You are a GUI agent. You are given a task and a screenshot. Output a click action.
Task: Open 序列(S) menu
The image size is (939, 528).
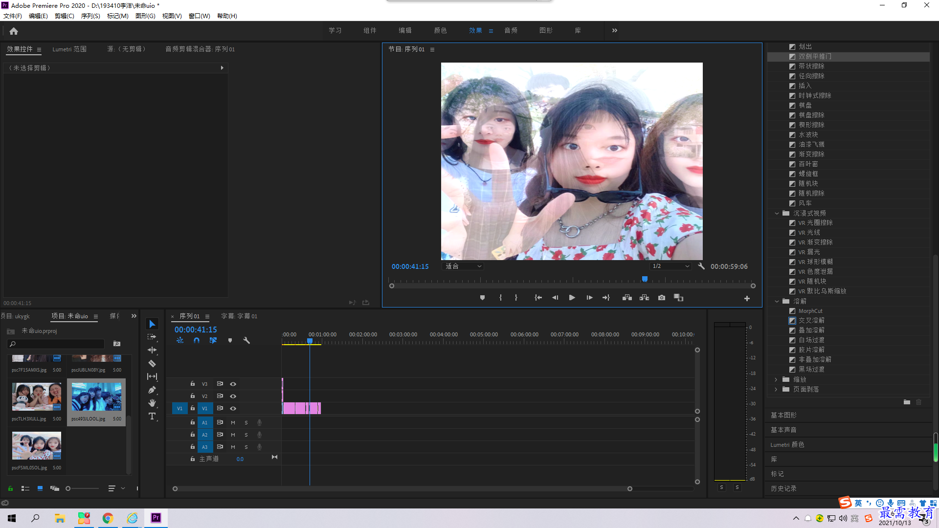(90, 16)
